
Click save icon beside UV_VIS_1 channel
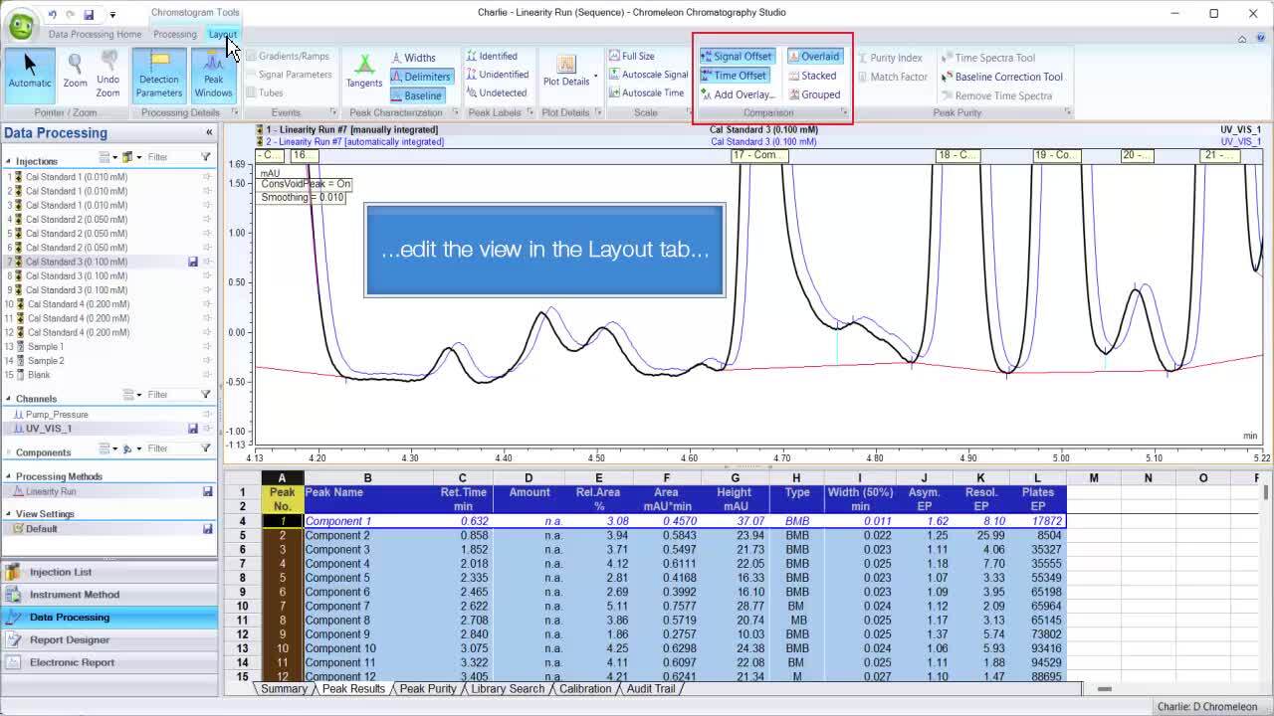[193, 429]
